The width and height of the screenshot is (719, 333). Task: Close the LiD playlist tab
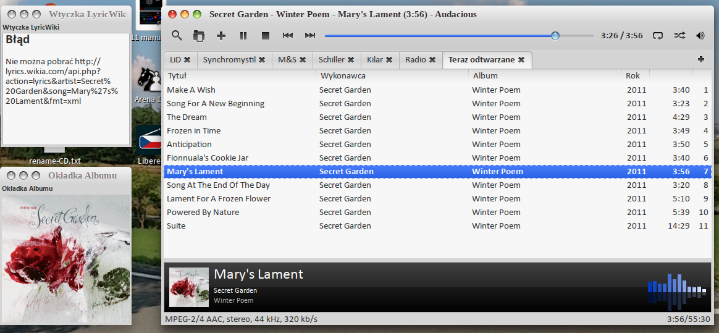(187, 60)
